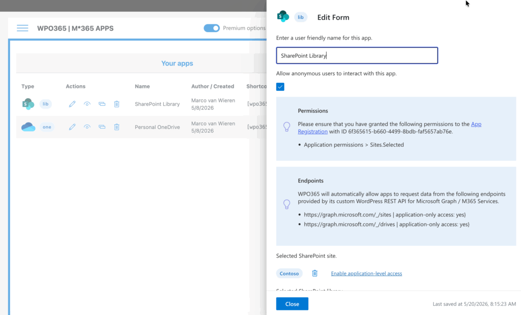
Task: Click the Close button
Action: (292, 304)
